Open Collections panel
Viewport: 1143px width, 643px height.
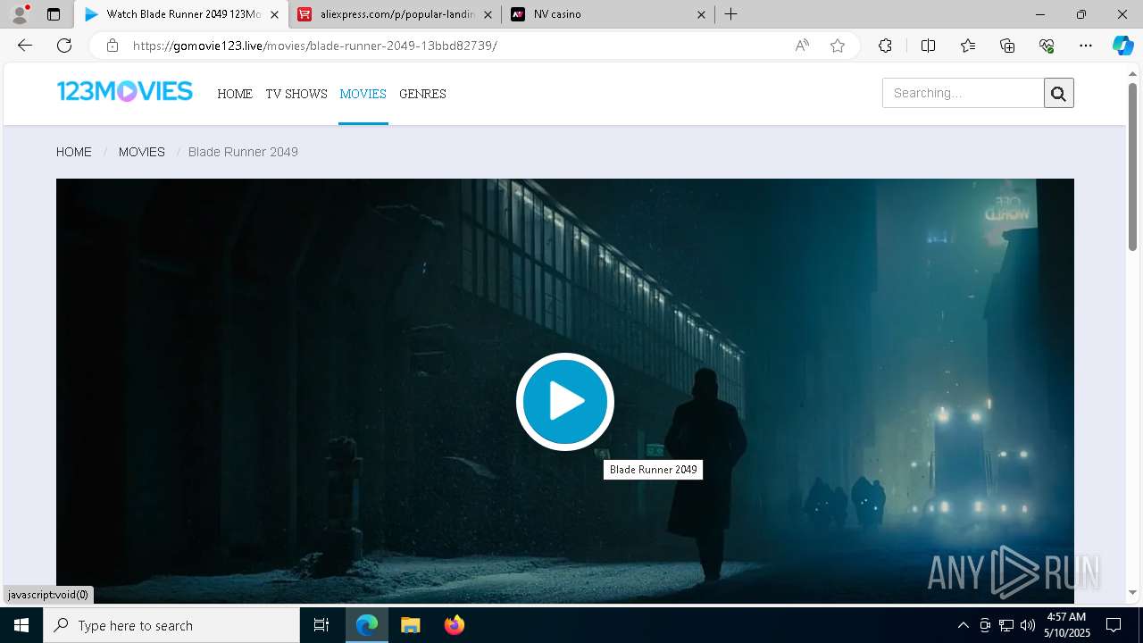pyautogui.click(x=1007, y=46)
